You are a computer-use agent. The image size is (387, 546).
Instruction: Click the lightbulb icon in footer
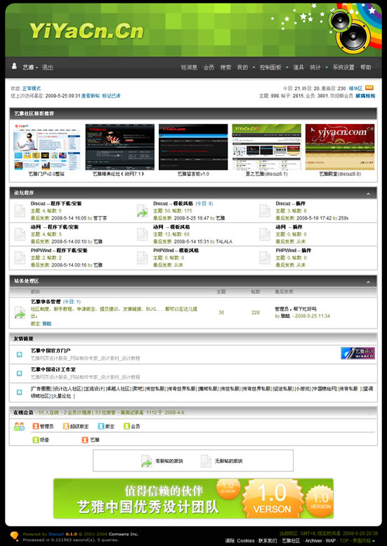[x=14, y=536]
